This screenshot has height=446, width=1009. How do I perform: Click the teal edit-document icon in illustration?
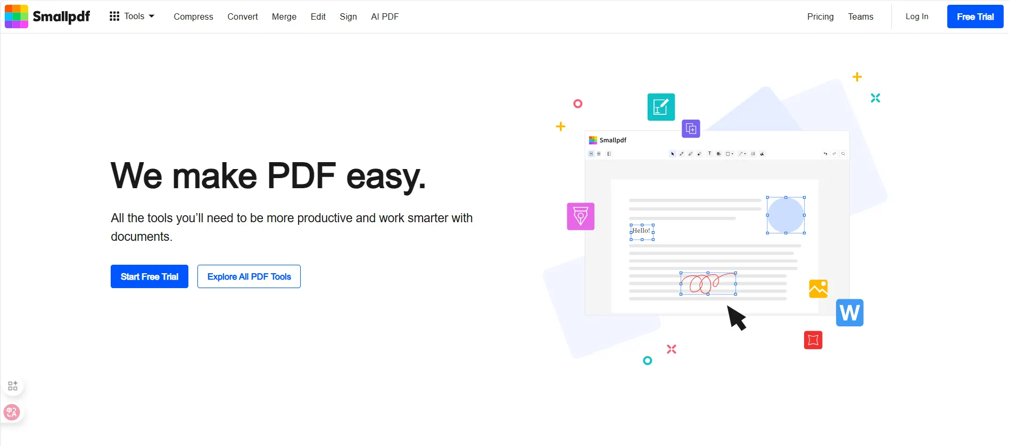click(661, 107)
